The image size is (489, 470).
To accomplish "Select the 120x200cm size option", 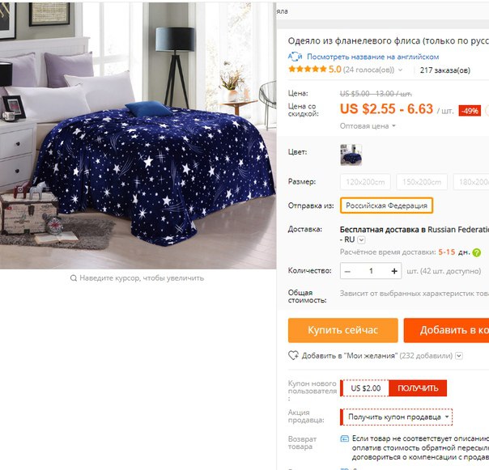I will tap(365, 182).
